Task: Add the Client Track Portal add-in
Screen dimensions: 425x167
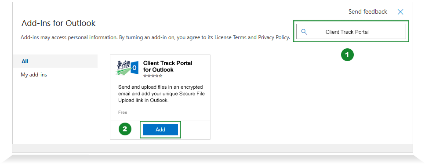Action: [x=160, y=130]
